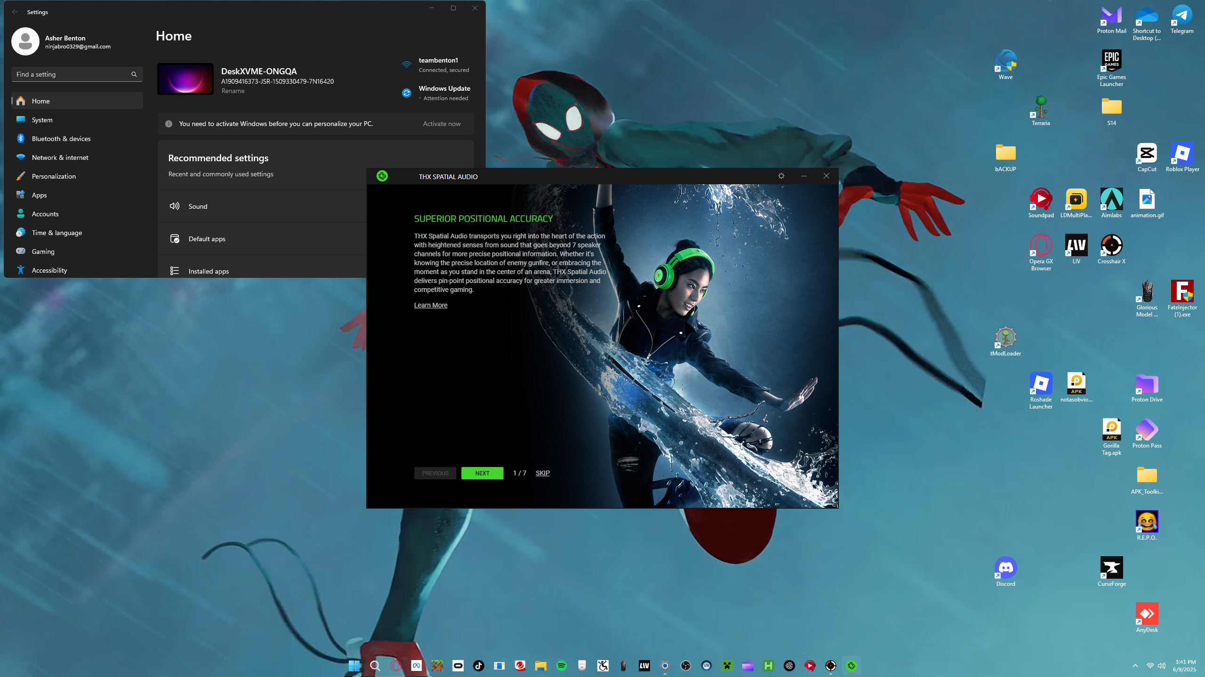Open Spotify from the taskbar
The height and width of the screenshot is (677, 1205).
pos(561,666)
